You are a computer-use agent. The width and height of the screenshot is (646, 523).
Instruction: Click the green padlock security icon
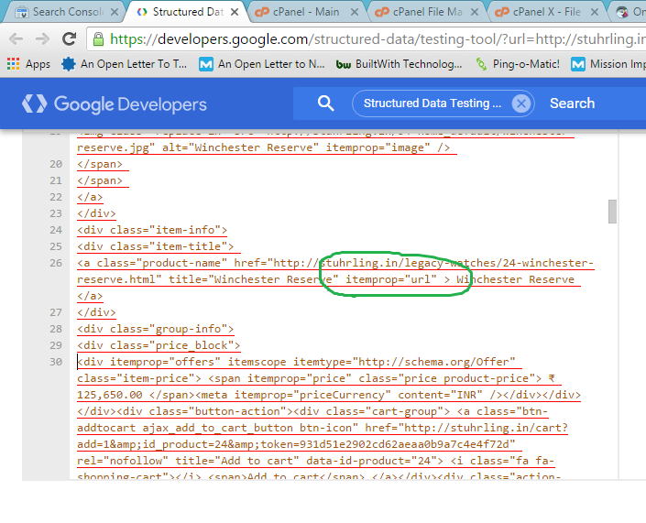98,39
